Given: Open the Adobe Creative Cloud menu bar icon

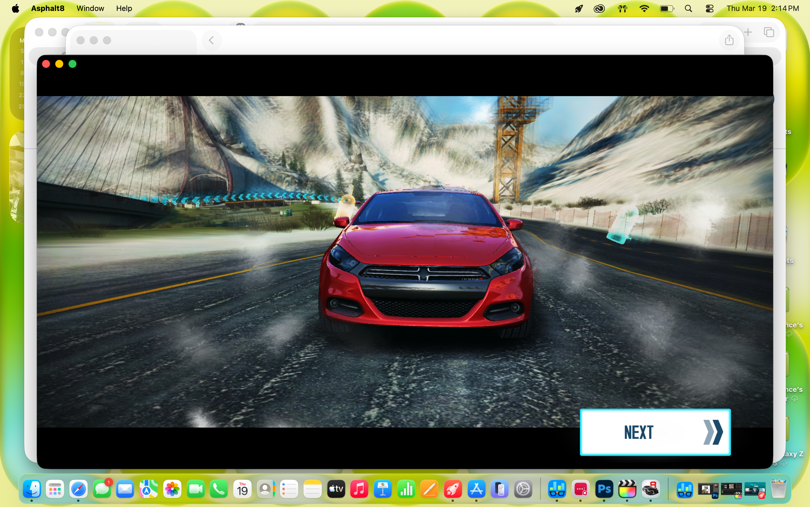Looking at the screenshot, I should click(599, 8).
